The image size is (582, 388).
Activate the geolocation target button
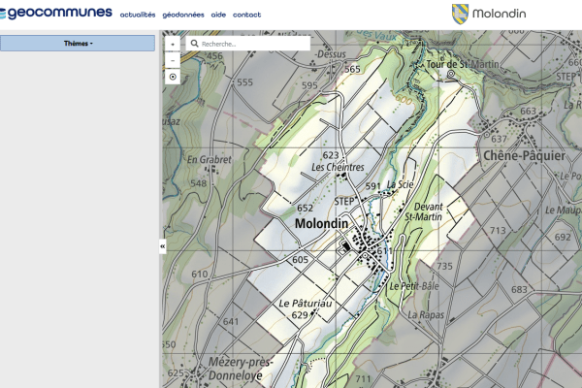pos(173,77)
